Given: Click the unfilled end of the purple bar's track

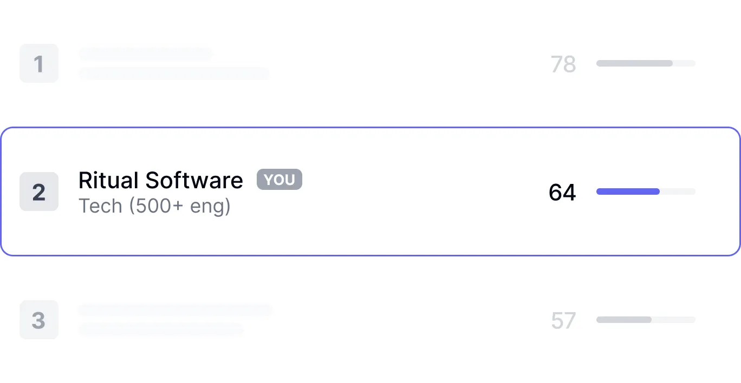Looking at the screenshot, I should click(x=678, y=191).
